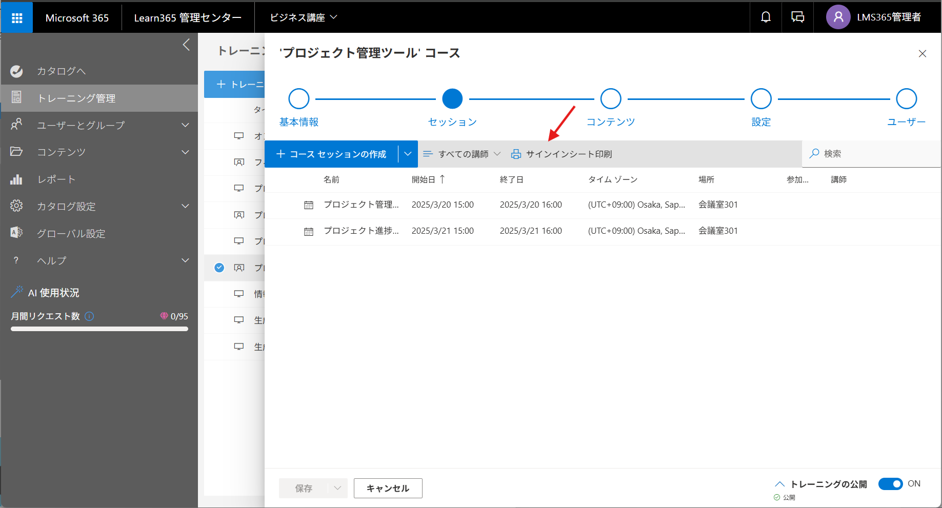The width and height of the screenshot is (942, 508).
Task: Toggle the トレーニングの公開 switch
Action: (x=891, y=484)
